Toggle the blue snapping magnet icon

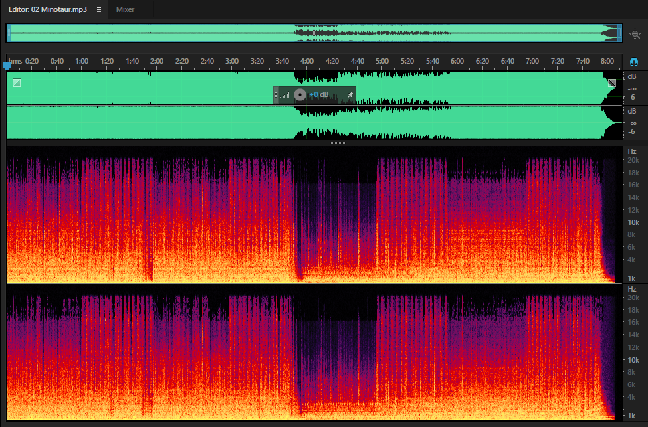(633, 62)
